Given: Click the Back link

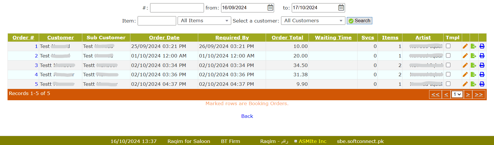Looking at the screenshot, I should tap(247, 116).
